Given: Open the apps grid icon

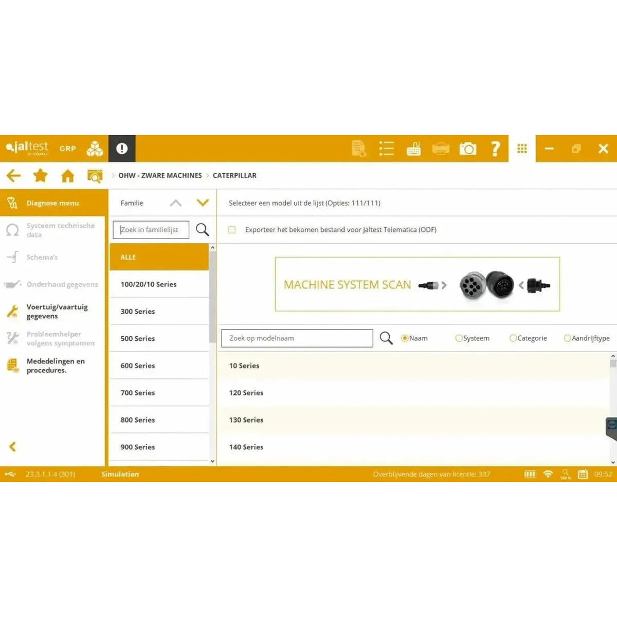Looking at the screenshot, I should click(522, 149).
